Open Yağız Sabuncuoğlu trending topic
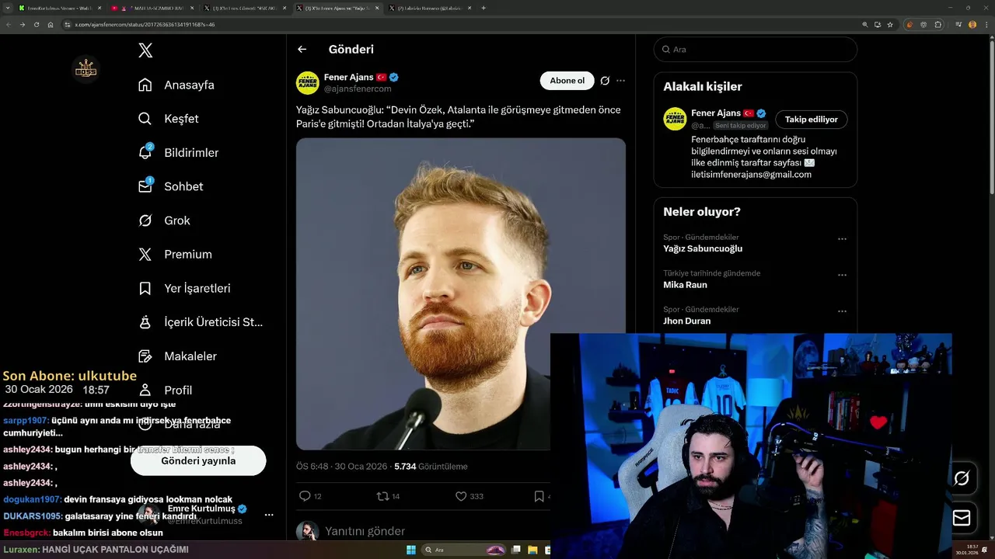 [x=703, y=248]
